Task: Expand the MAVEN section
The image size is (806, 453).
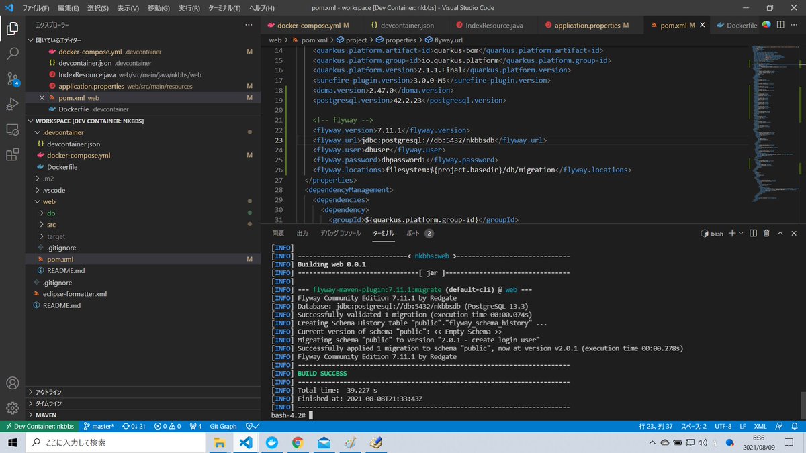Action: pyautogui.click(x=142, y=415)
